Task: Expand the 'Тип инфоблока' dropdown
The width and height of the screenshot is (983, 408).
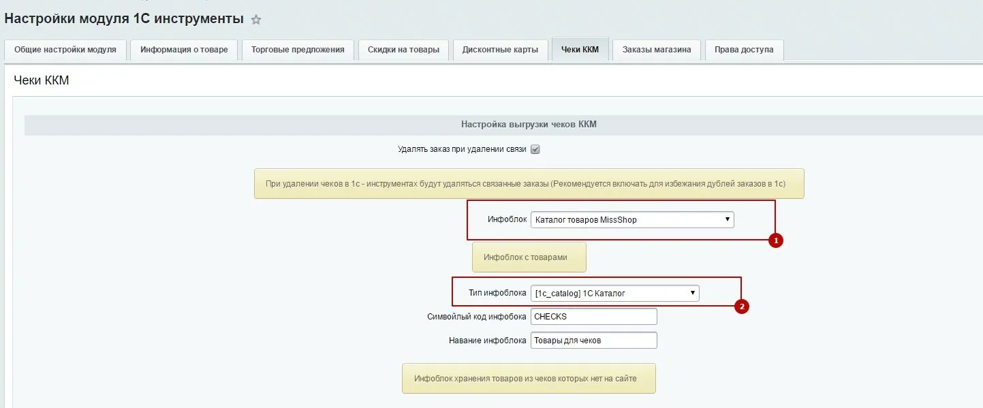Action: pyautogui.click(x=614, y=293)
